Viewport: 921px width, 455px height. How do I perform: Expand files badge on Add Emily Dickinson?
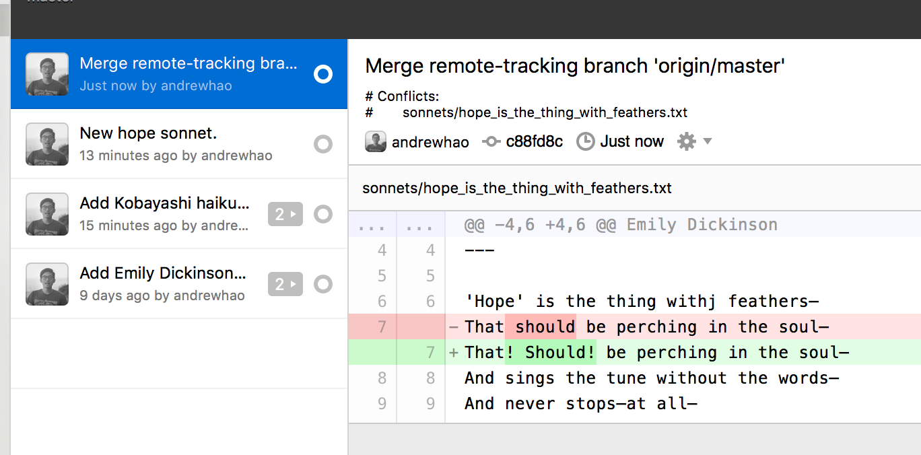click(285, 284)
